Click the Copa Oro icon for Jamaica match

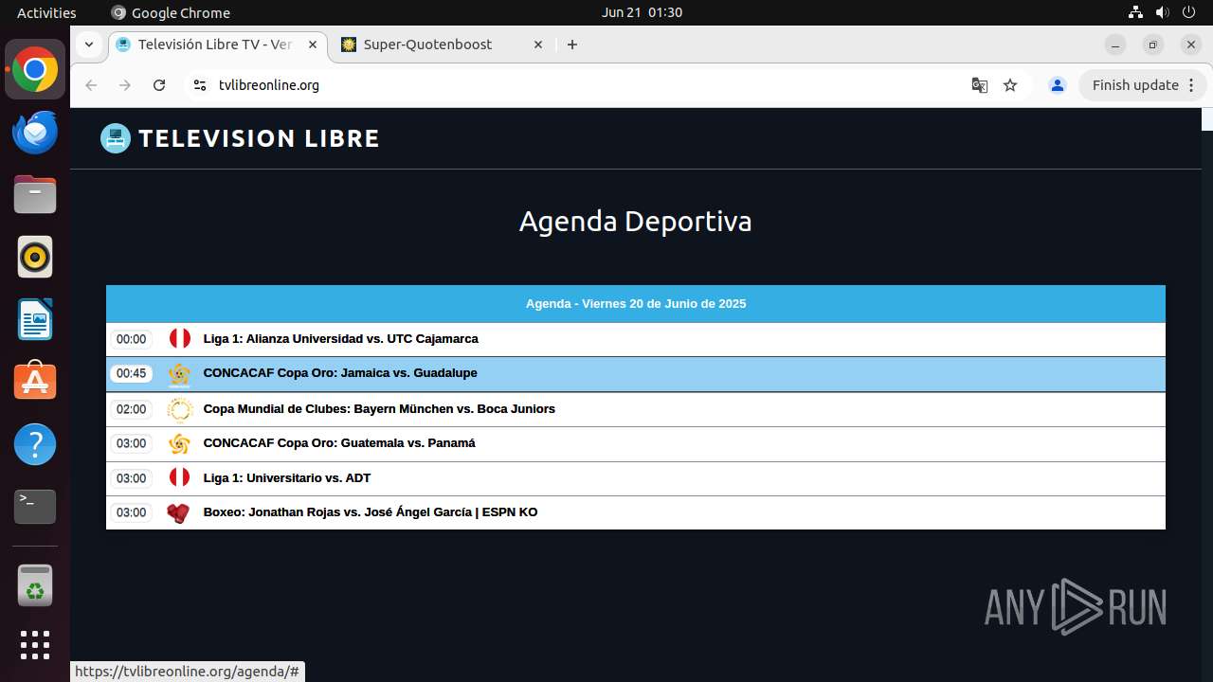coord(179,374)
